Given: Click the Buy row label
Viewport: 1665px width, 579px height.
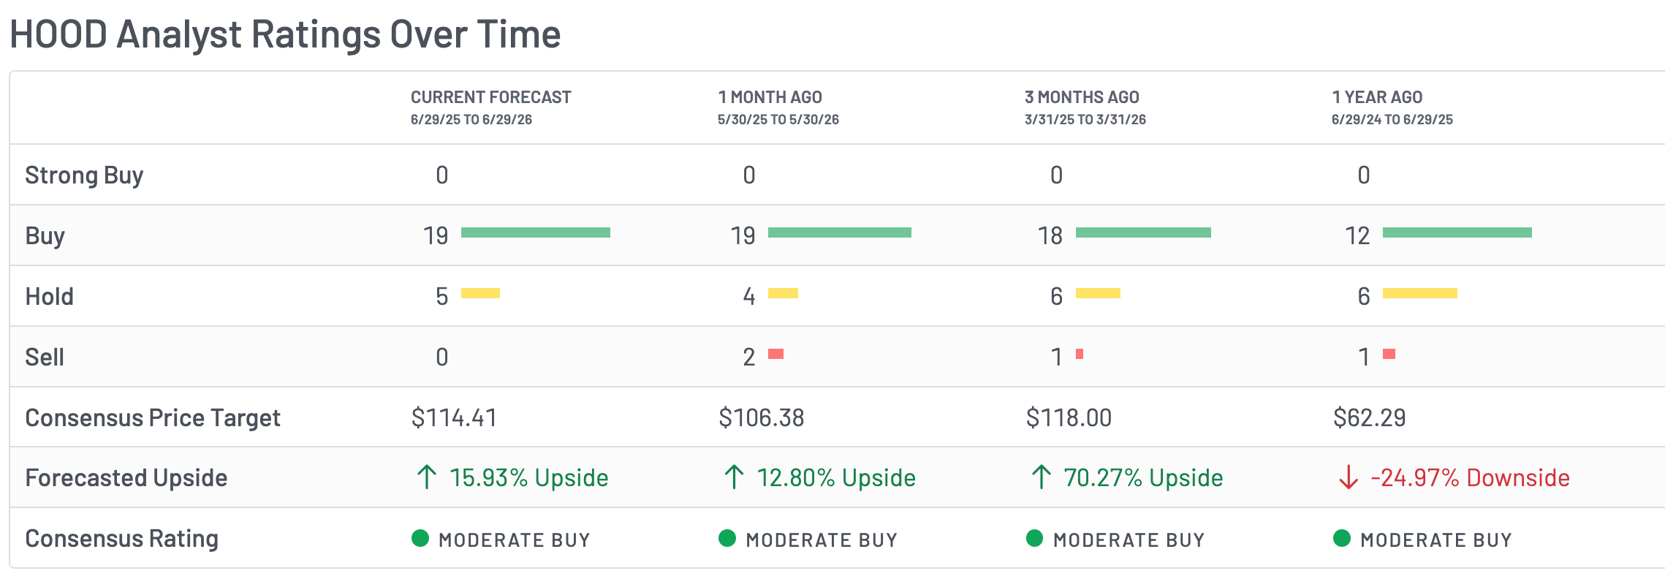Looking at the screenshot, I should pos(45,236).
